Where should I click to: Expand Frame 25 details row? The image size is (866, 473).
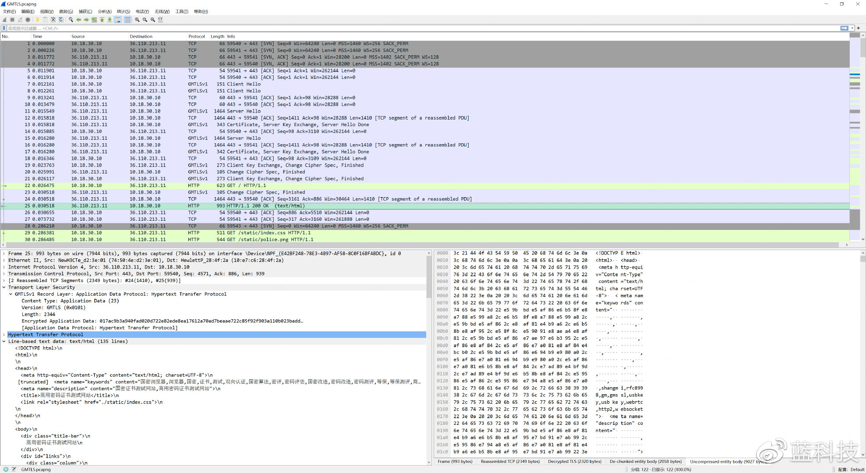[4, 254]
